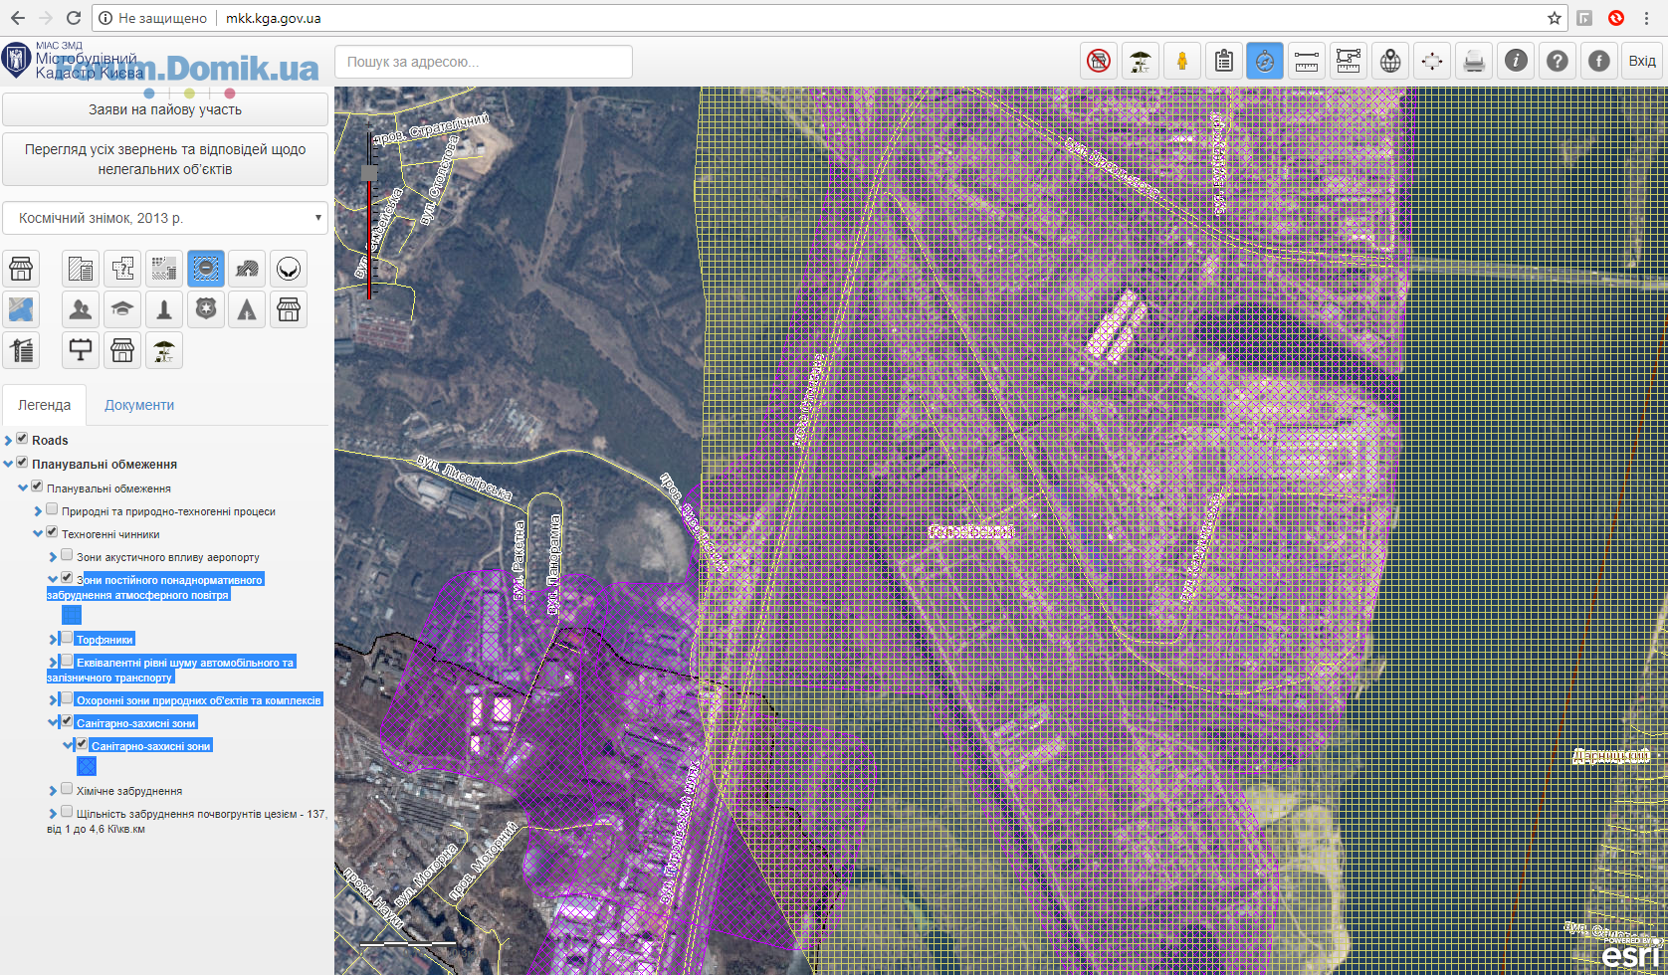Select the people silhouettes layer icon
Image resolution: width=1668 pixels, height=975 pixels.
click(x=81, y=309)
